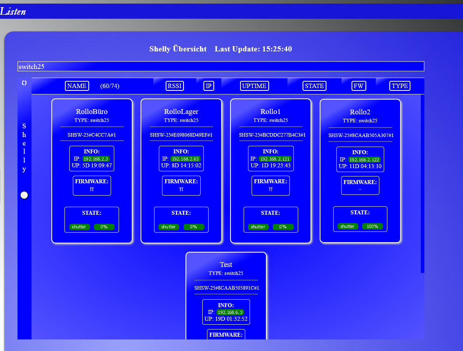Click Rollo2 100% position indicator
The width and height of the screenshot is (463, 351).
(373, 226)
